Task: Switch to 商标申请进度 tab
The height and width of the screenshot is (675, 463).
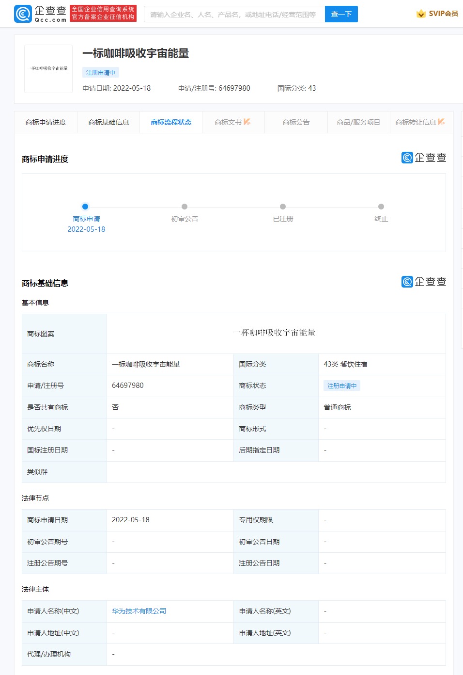Action: (x=46, y=122)
